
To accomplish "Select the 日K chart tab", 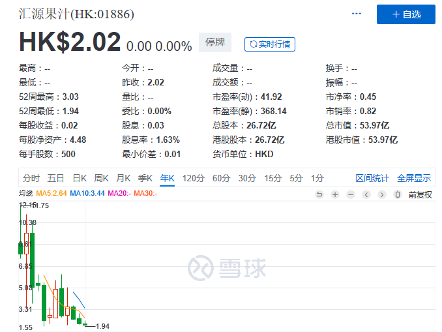I will point(80,178).
